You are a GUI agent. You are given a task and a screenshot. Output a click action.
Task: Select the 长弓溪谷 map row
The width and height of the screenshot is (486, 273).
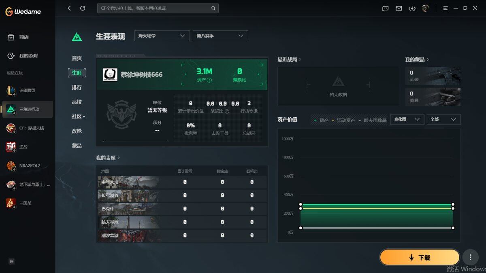coord(182,195)
